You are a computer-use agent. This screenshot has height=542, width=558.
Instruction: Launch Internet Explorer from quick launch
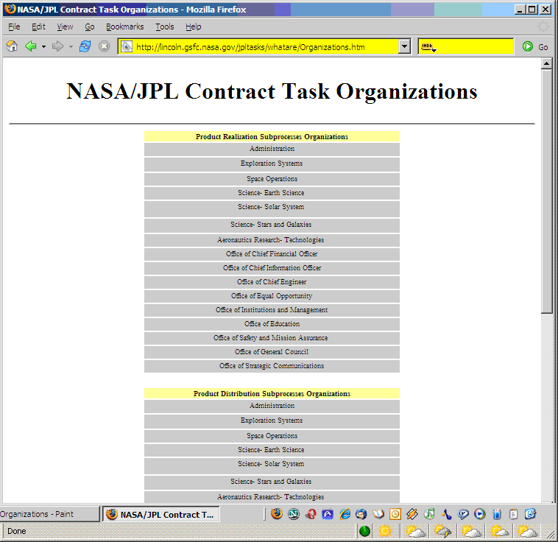(345, 514)
